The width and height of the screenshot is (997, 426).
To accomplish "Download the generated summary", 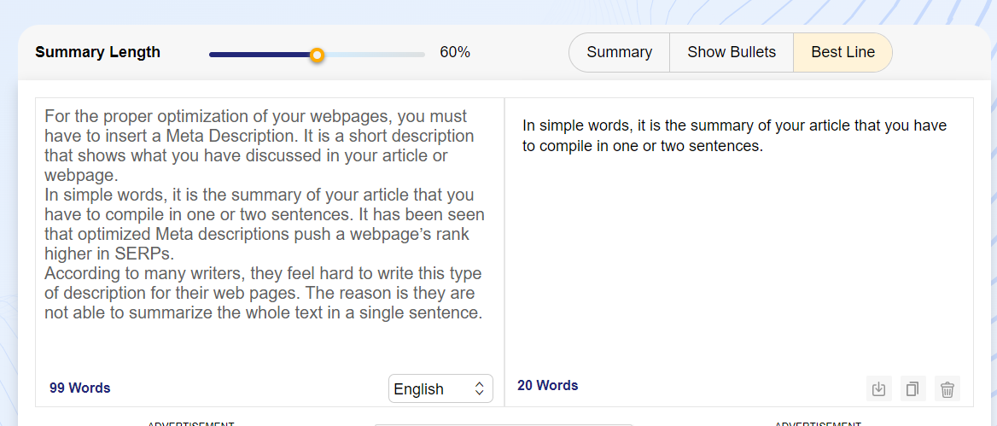I will point(878,389).
